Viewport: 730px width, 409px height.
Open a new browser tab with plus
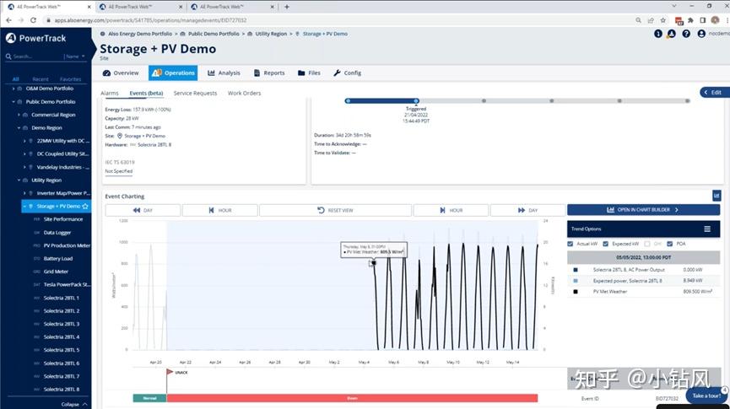coord(287,7)
